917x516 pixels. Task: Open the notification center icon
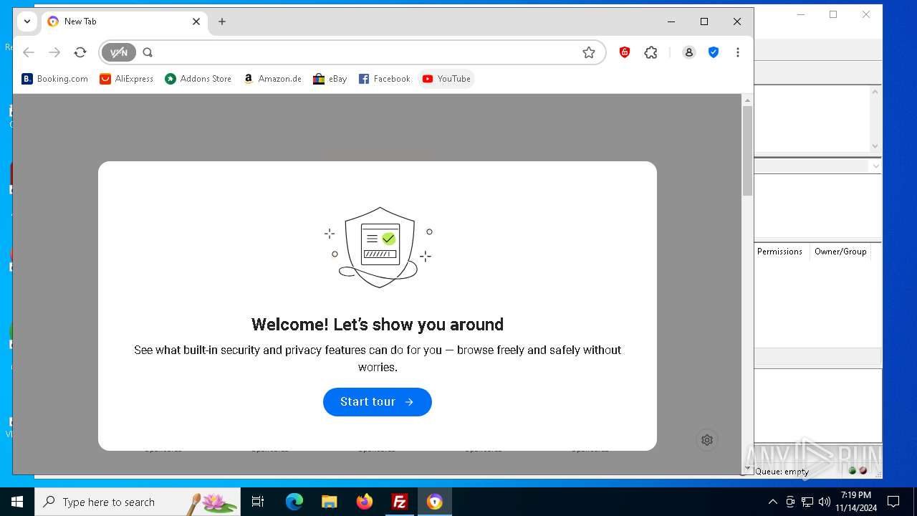[893, 502]
